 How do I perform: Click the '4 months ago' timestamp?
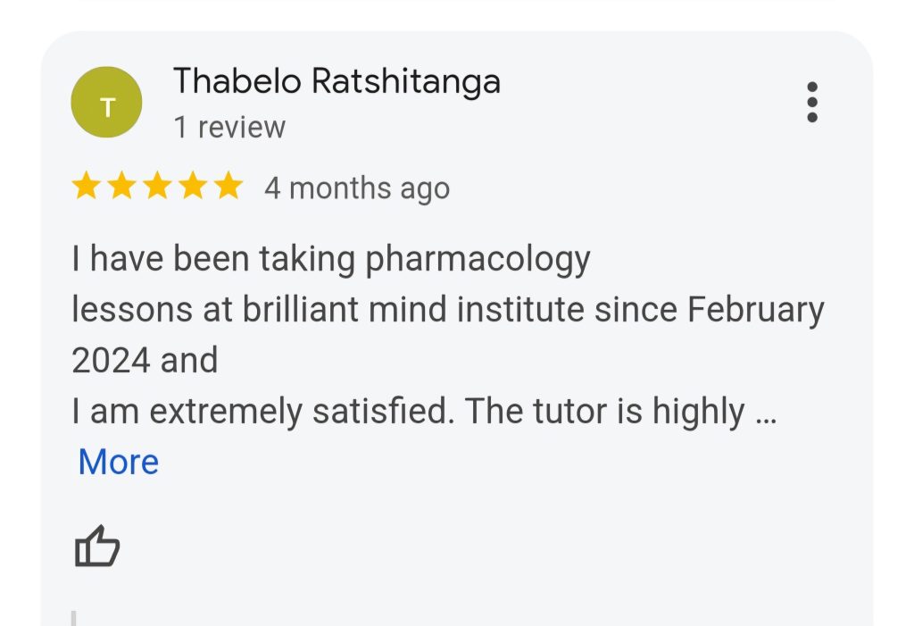pos(356,188)
